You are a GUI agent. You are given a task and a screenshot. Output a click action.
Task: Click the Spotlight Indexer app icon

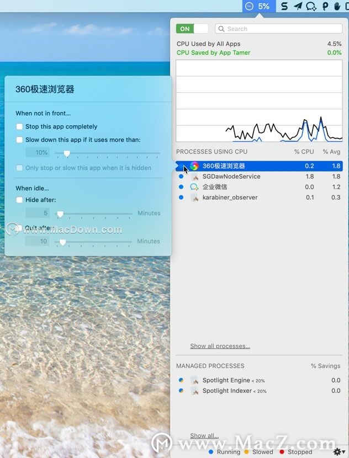(x=195, y=391)
